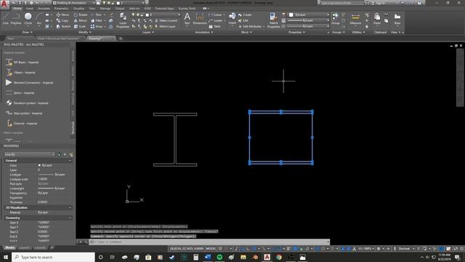The height and width of the screenshot is (262, 465).
Task: Select the Dimension tool
Action: point(200,18)
